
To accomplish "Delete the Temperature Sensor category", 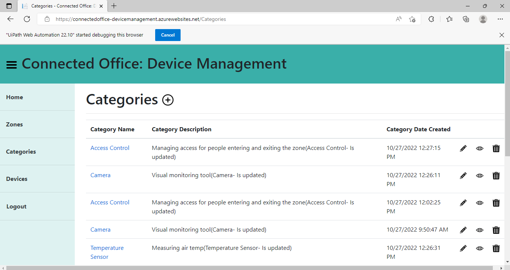I will 496,248.
